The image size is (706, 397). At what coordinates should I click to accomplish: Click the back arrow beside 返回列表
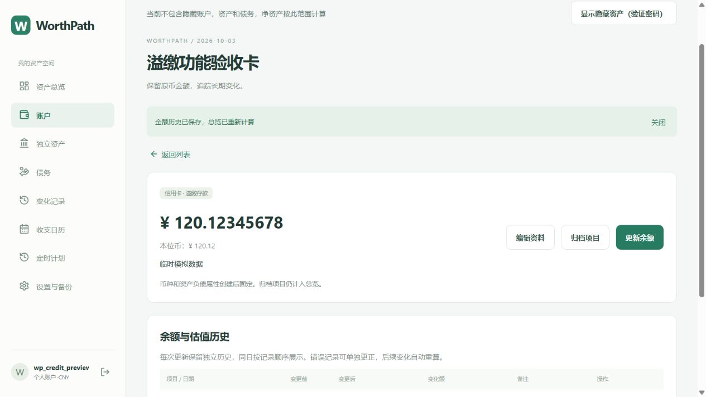(153, 154)
